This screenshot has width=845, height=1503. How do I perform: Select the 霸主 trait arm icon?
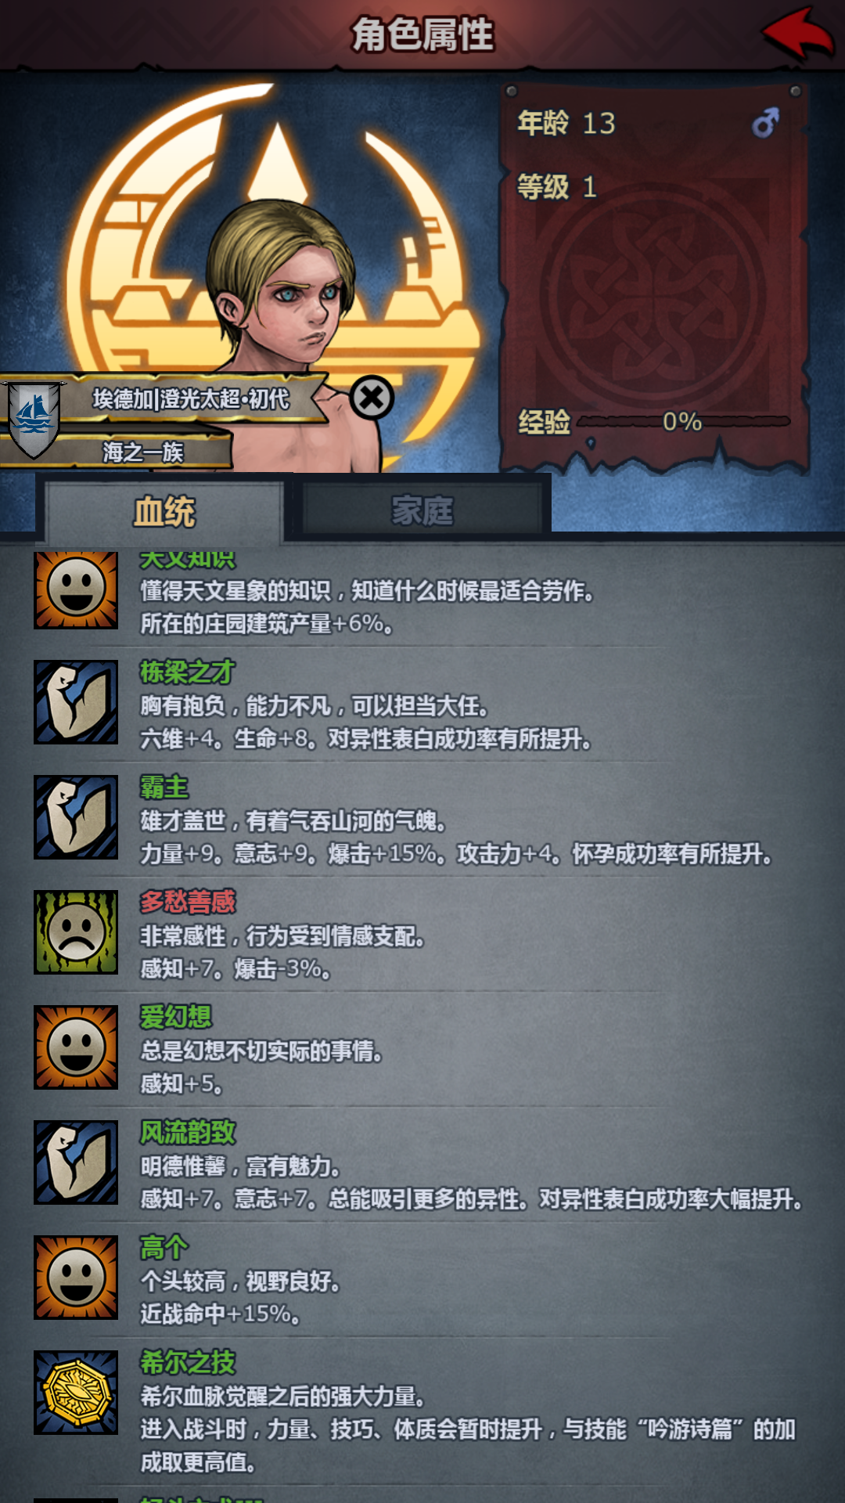[x=76, y=817]
